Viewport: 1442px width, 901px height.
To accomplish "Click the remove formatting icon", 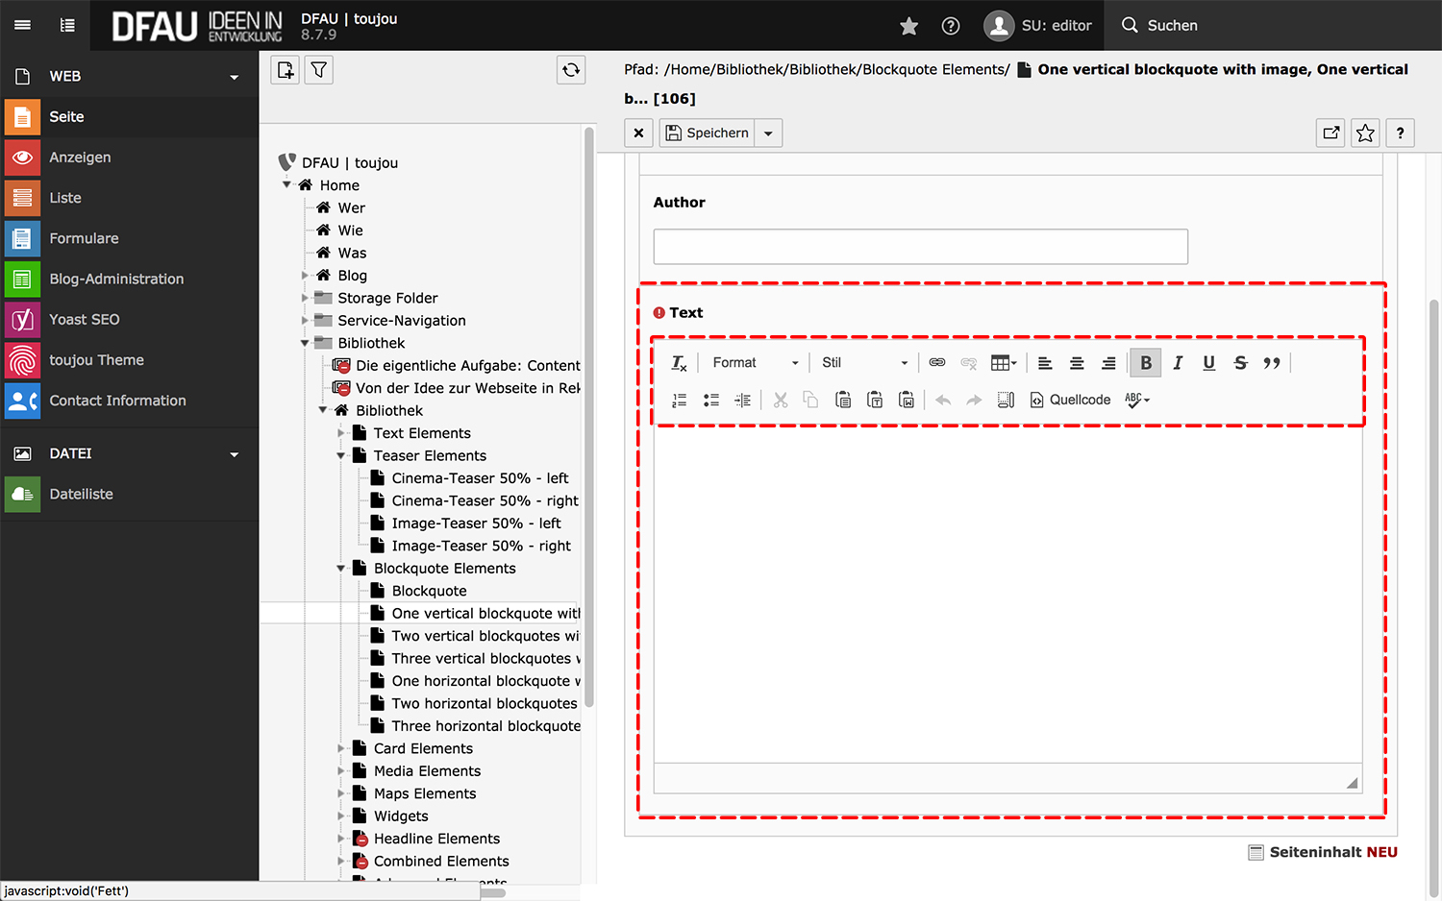I will (679, 363).
